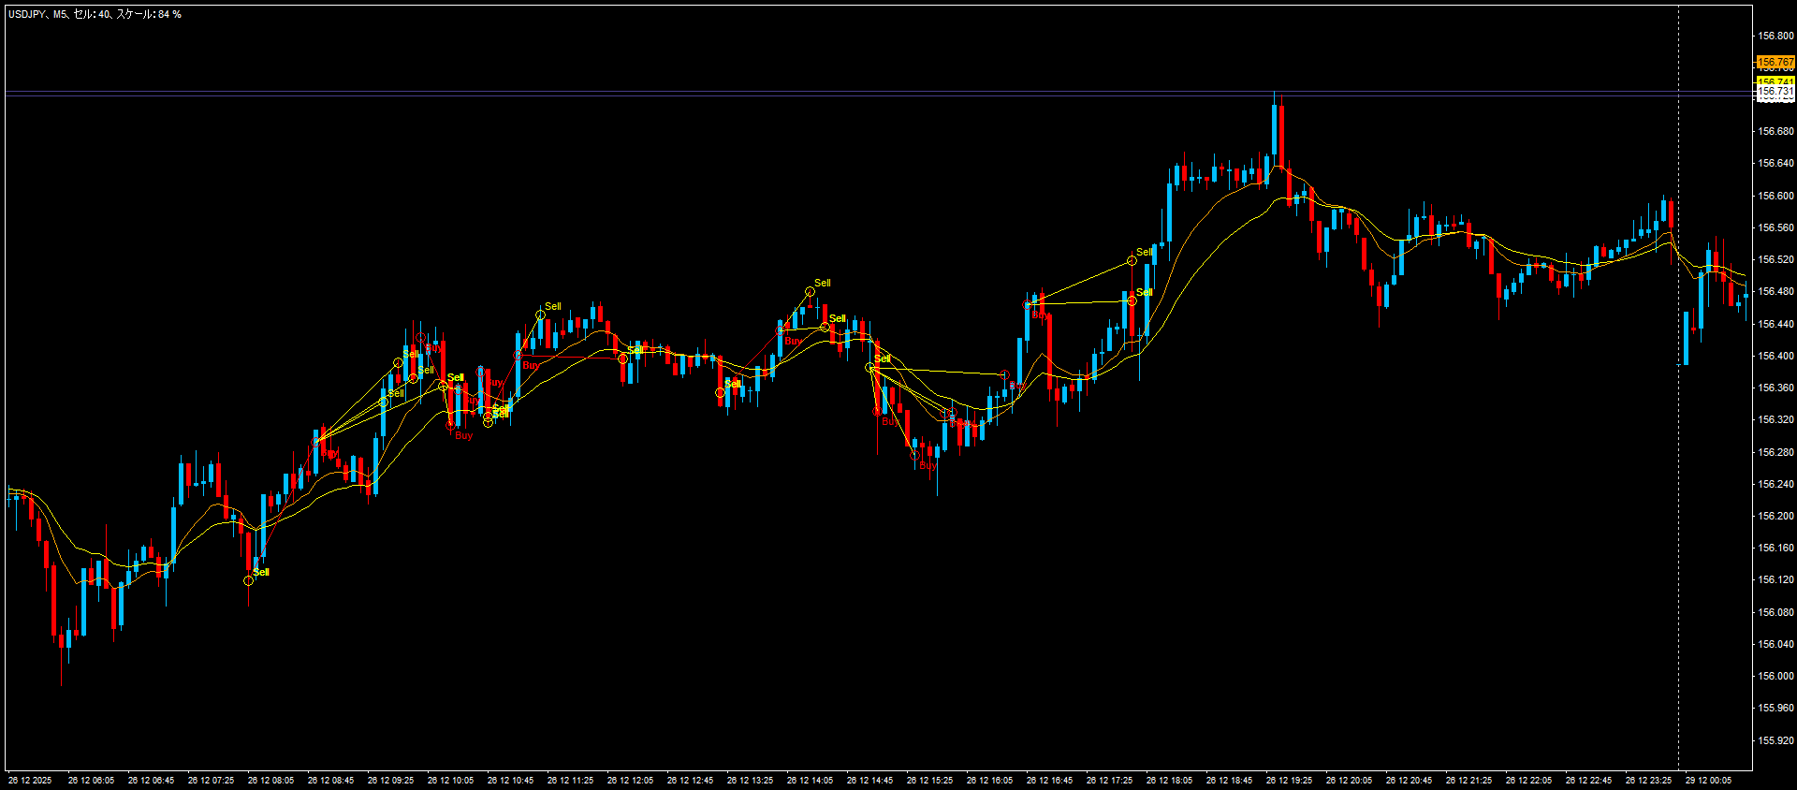Select the 26 12 06:05 time axis label
The width and height of the screenshot is (1797, 790).
pos(91,780)
